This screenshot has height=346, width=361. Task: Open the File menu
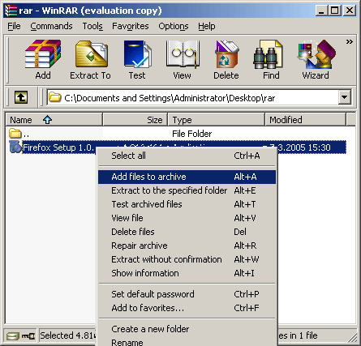[14, 26]
